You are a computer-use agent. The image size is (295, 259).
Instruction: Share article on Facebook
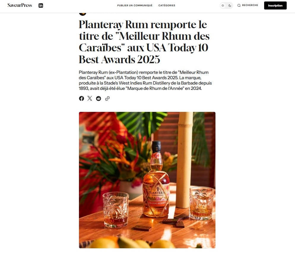[x=81, y=98]
